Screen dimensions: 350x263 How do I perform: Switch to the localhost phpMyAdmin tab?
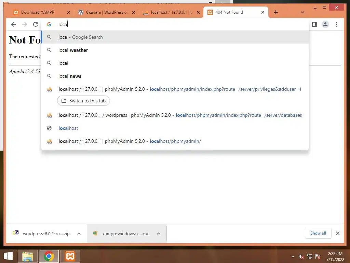[x=172, y=12]
